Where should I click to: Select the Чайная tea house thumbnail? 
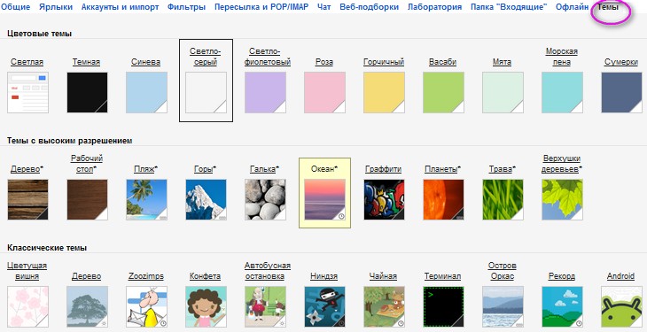tap(384, 307)
